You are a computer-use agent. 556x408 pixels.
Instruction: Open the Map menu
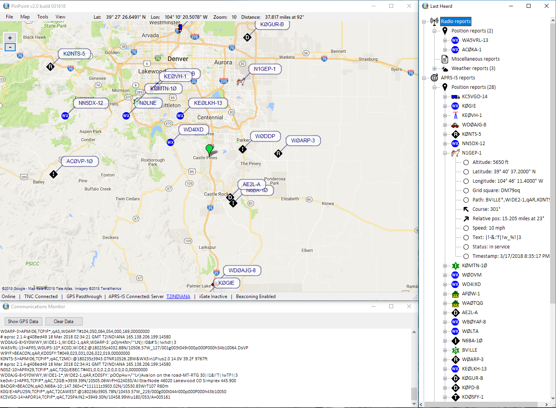pyautogui.click(x=25, y=17)
